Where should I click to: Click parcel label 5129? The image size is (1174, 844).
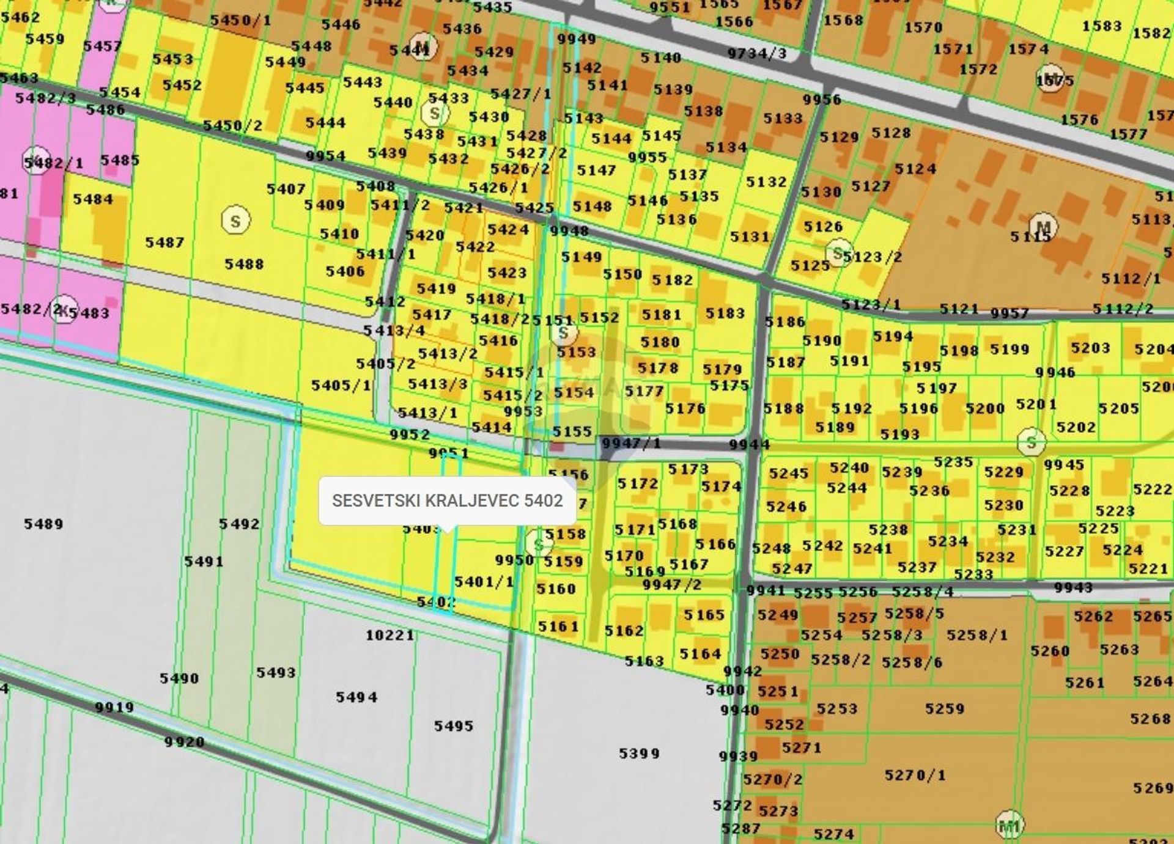pyautogui.click(x=839, y=137)
